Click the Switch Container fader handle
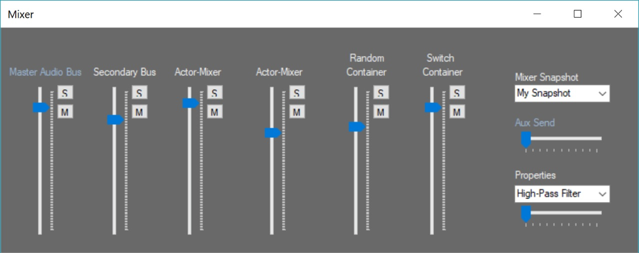 pyautogui.click(x=433, y=107)
